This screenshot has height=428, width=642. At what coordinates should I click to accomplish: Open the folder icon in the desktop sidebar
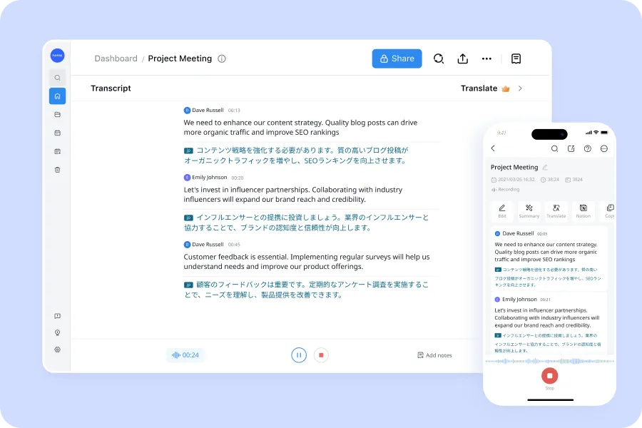click(x=57, y=115)
